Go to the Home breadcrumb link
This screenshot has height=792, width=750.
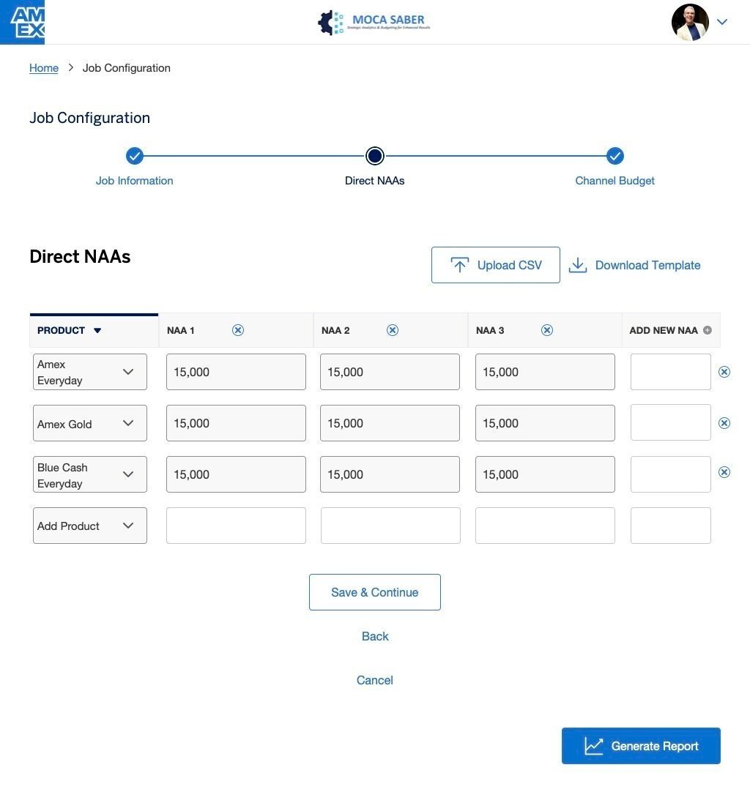click(x=43, y=67)
